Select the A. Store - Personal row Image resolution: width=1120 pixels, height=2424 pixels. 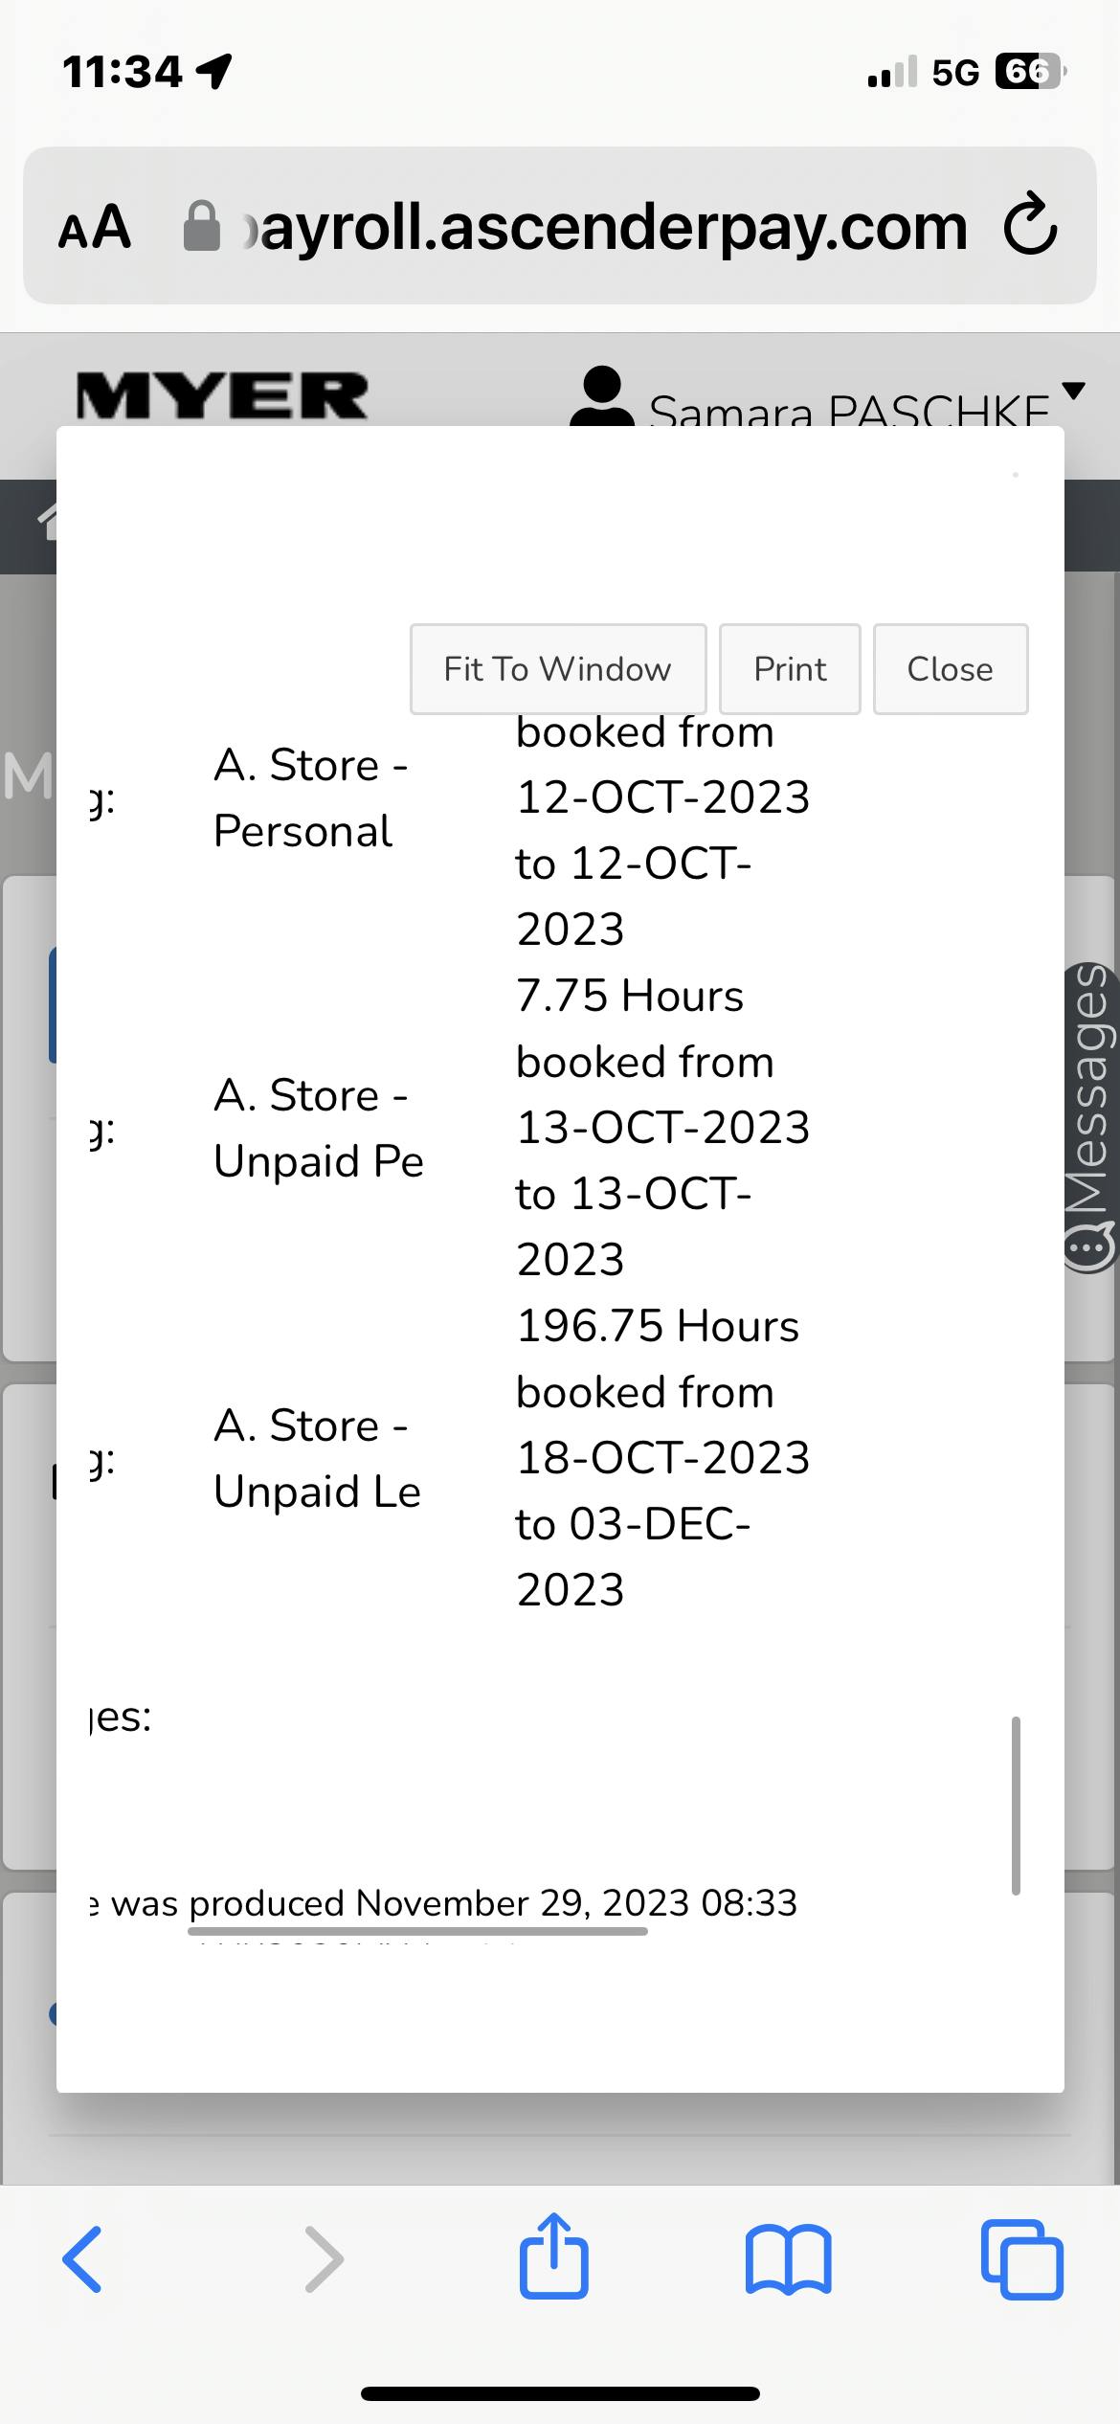click(310, 797)
